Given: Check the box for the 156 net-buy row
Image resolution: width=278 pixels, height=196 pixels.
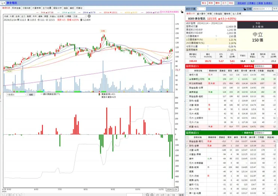Looking at the screenshot, I should tap(187, 79).
